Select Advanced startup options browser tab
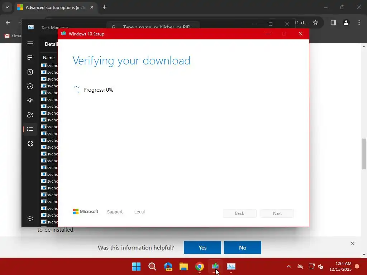367x275 pixels. [56, 8]
